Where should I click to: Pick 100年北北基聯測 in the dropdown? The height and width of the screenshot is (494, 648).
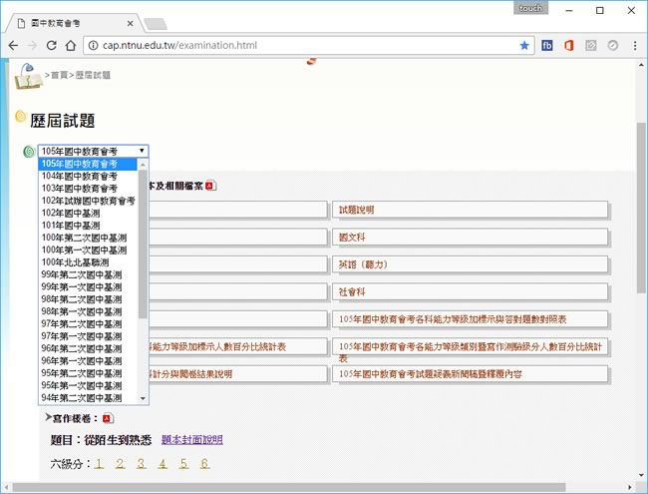pyautogui.click(x=76, y=261)
